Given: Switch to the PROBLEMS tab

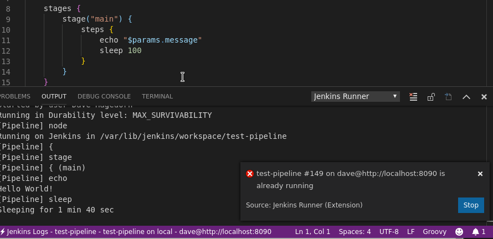Looking at the screenshot, I should (15, 96).
